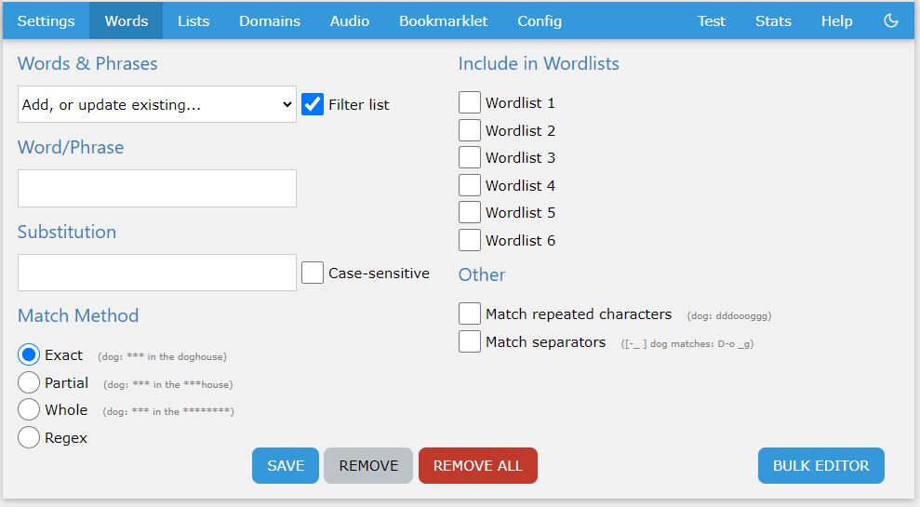Enable Match separators option
The image size is (920, 507).
click(470, 341)
